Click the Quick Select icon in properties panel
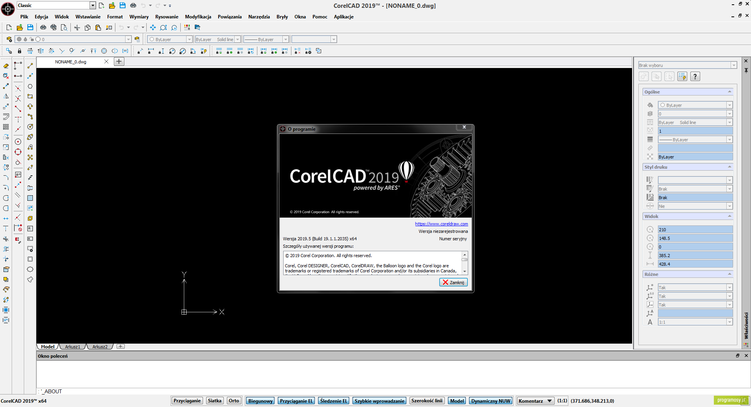This screenshot has width=751, height=407. (682, 76)
